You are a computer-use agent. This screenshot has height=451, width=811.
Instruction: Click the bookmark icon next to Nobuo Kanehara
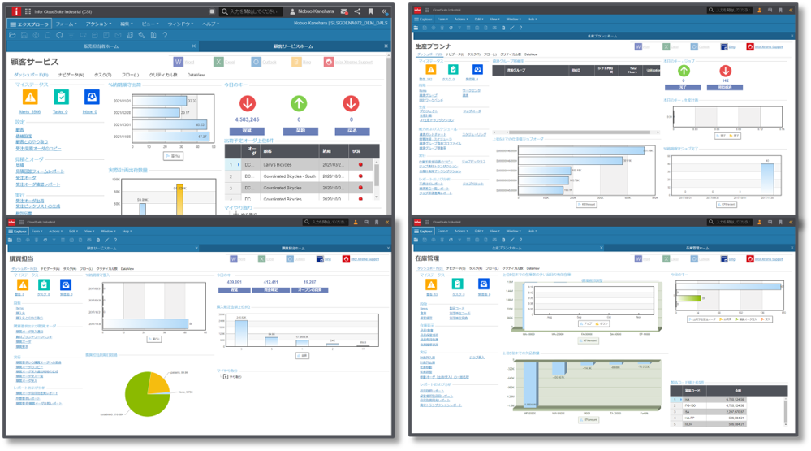tap(371, 11)
